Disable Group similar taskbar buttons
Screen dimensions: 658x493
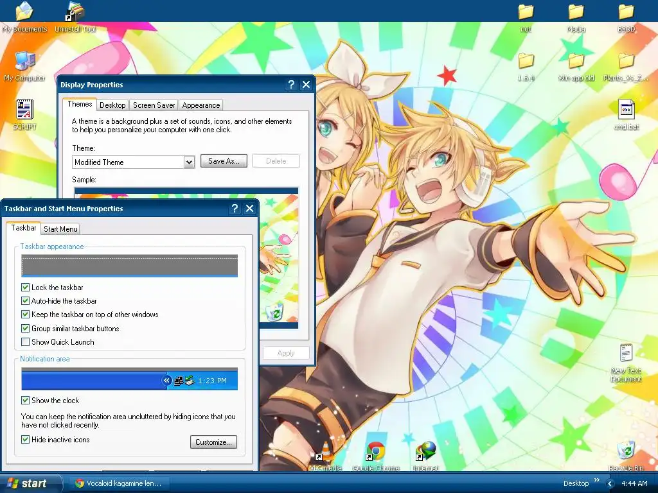(25, 328)
